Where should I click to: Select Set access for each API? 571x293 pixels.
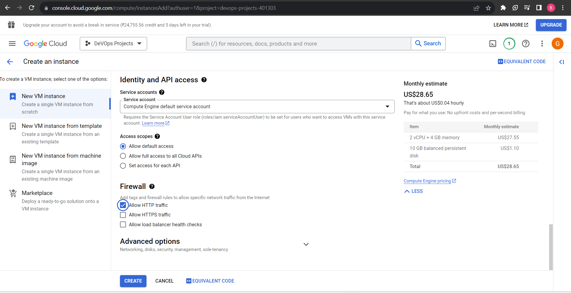(123, 166)
